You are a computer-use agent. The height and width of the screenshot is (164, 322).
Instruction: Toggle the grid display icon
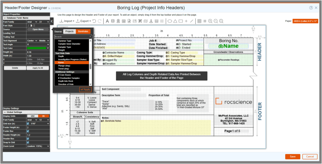click(199, 21)
